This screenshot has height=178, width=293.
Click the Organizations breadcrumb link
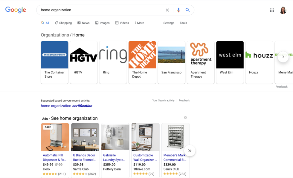click(x=55, y=35)
